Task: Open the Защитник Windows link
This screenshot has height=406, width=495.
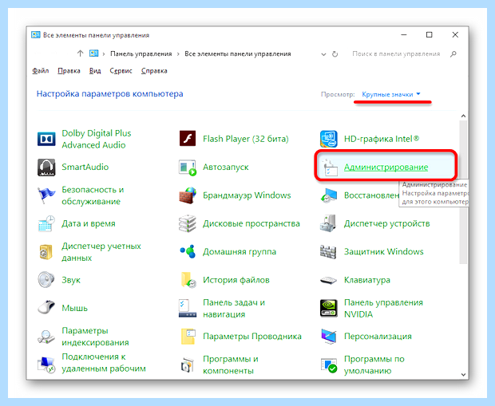Action: click(x=383, y=252)
